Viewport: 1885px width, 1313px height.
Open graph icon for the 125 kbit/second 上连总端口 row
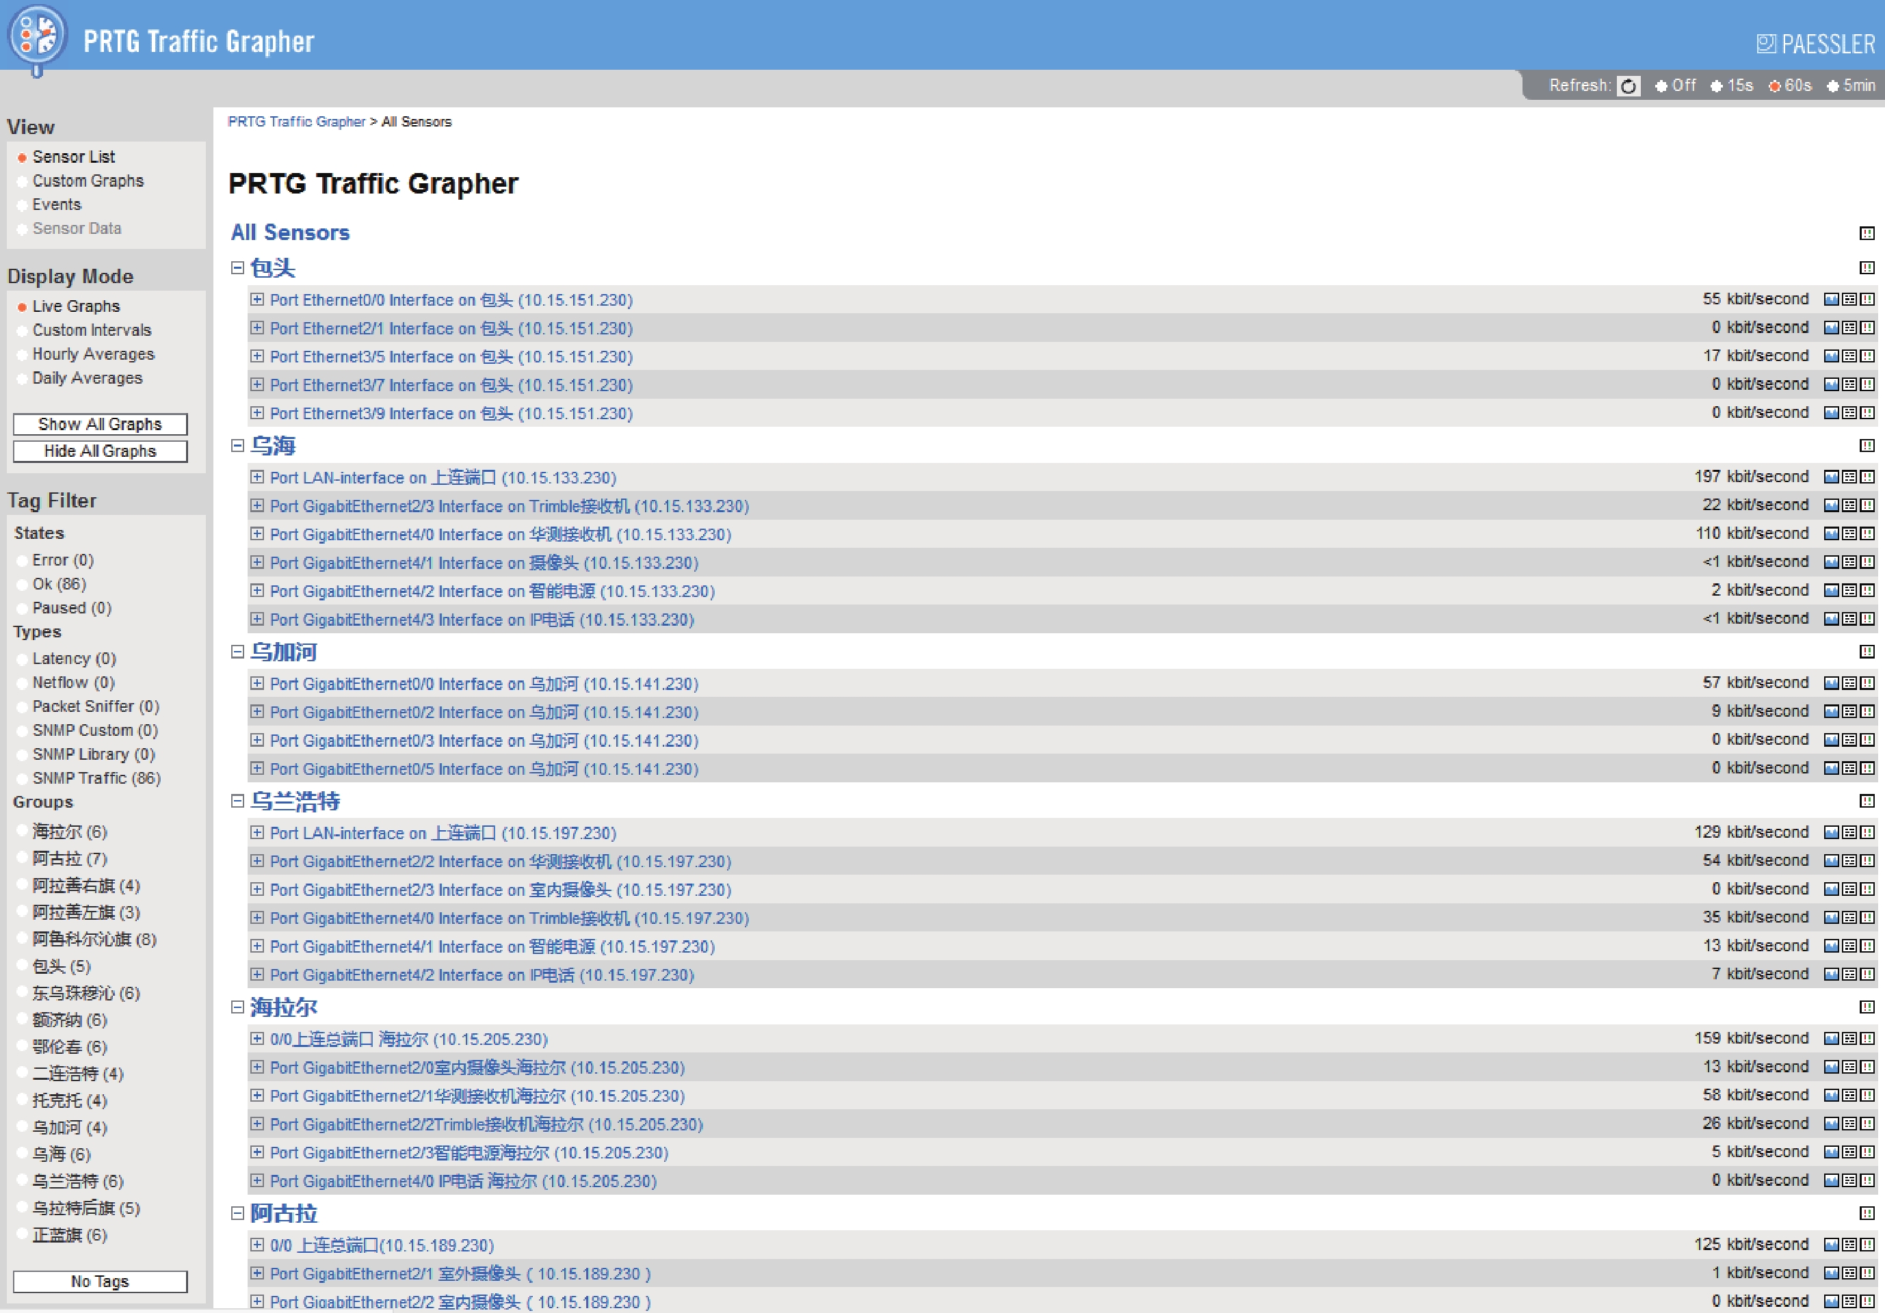tap(1831, 1245)
